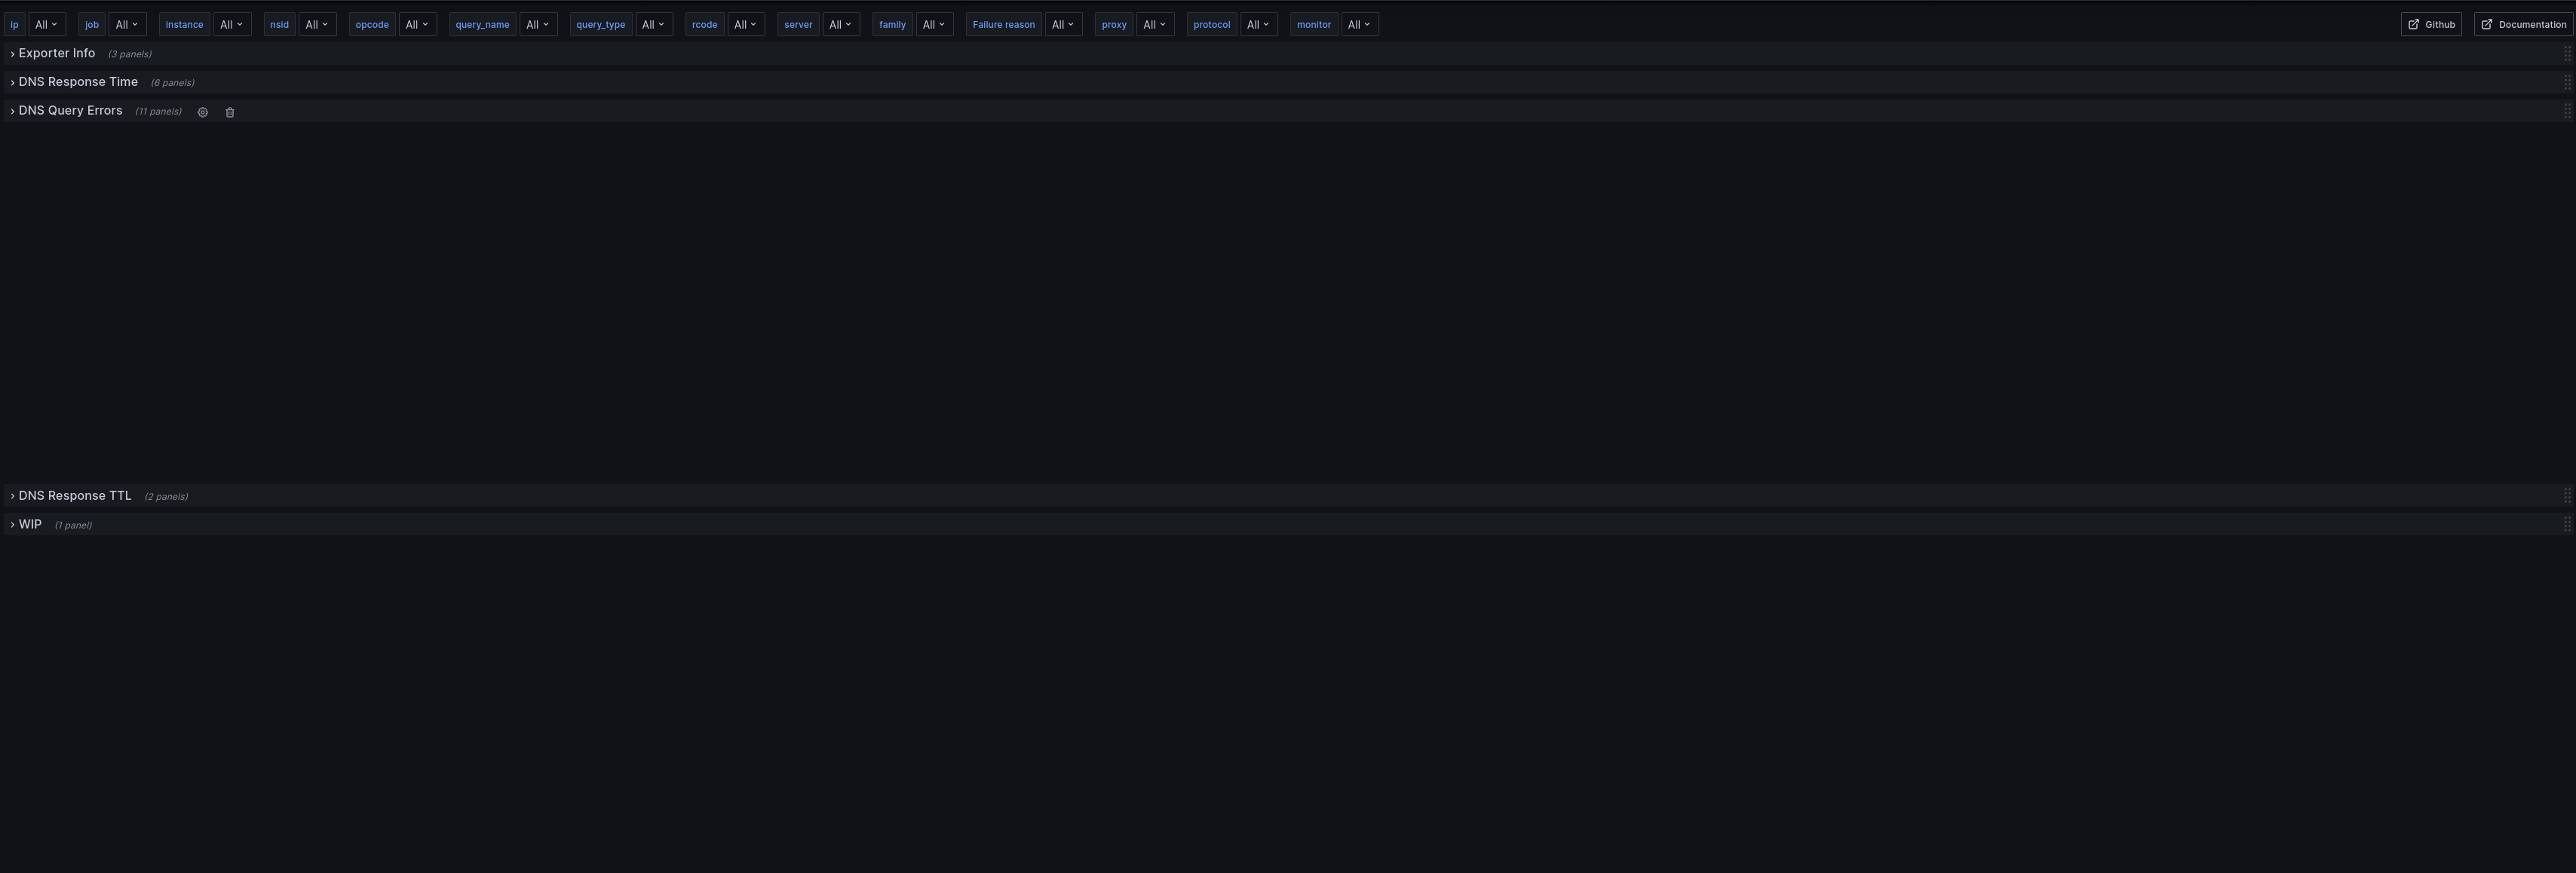Image resolution: width=2576 pixels, height=873 pixels.
Task: Open the job variable dropdown
Action: click(x=127, y=24)
